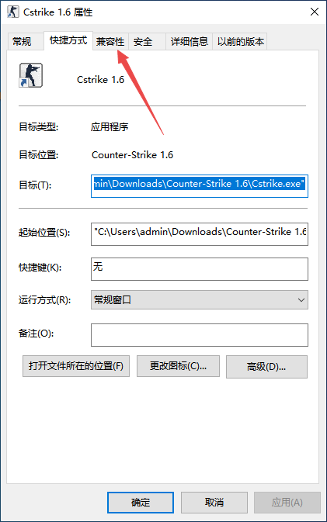Screen dimensions: 327x522
Task: Confirm with the 确定 button
Action: [x=141, y=503]
